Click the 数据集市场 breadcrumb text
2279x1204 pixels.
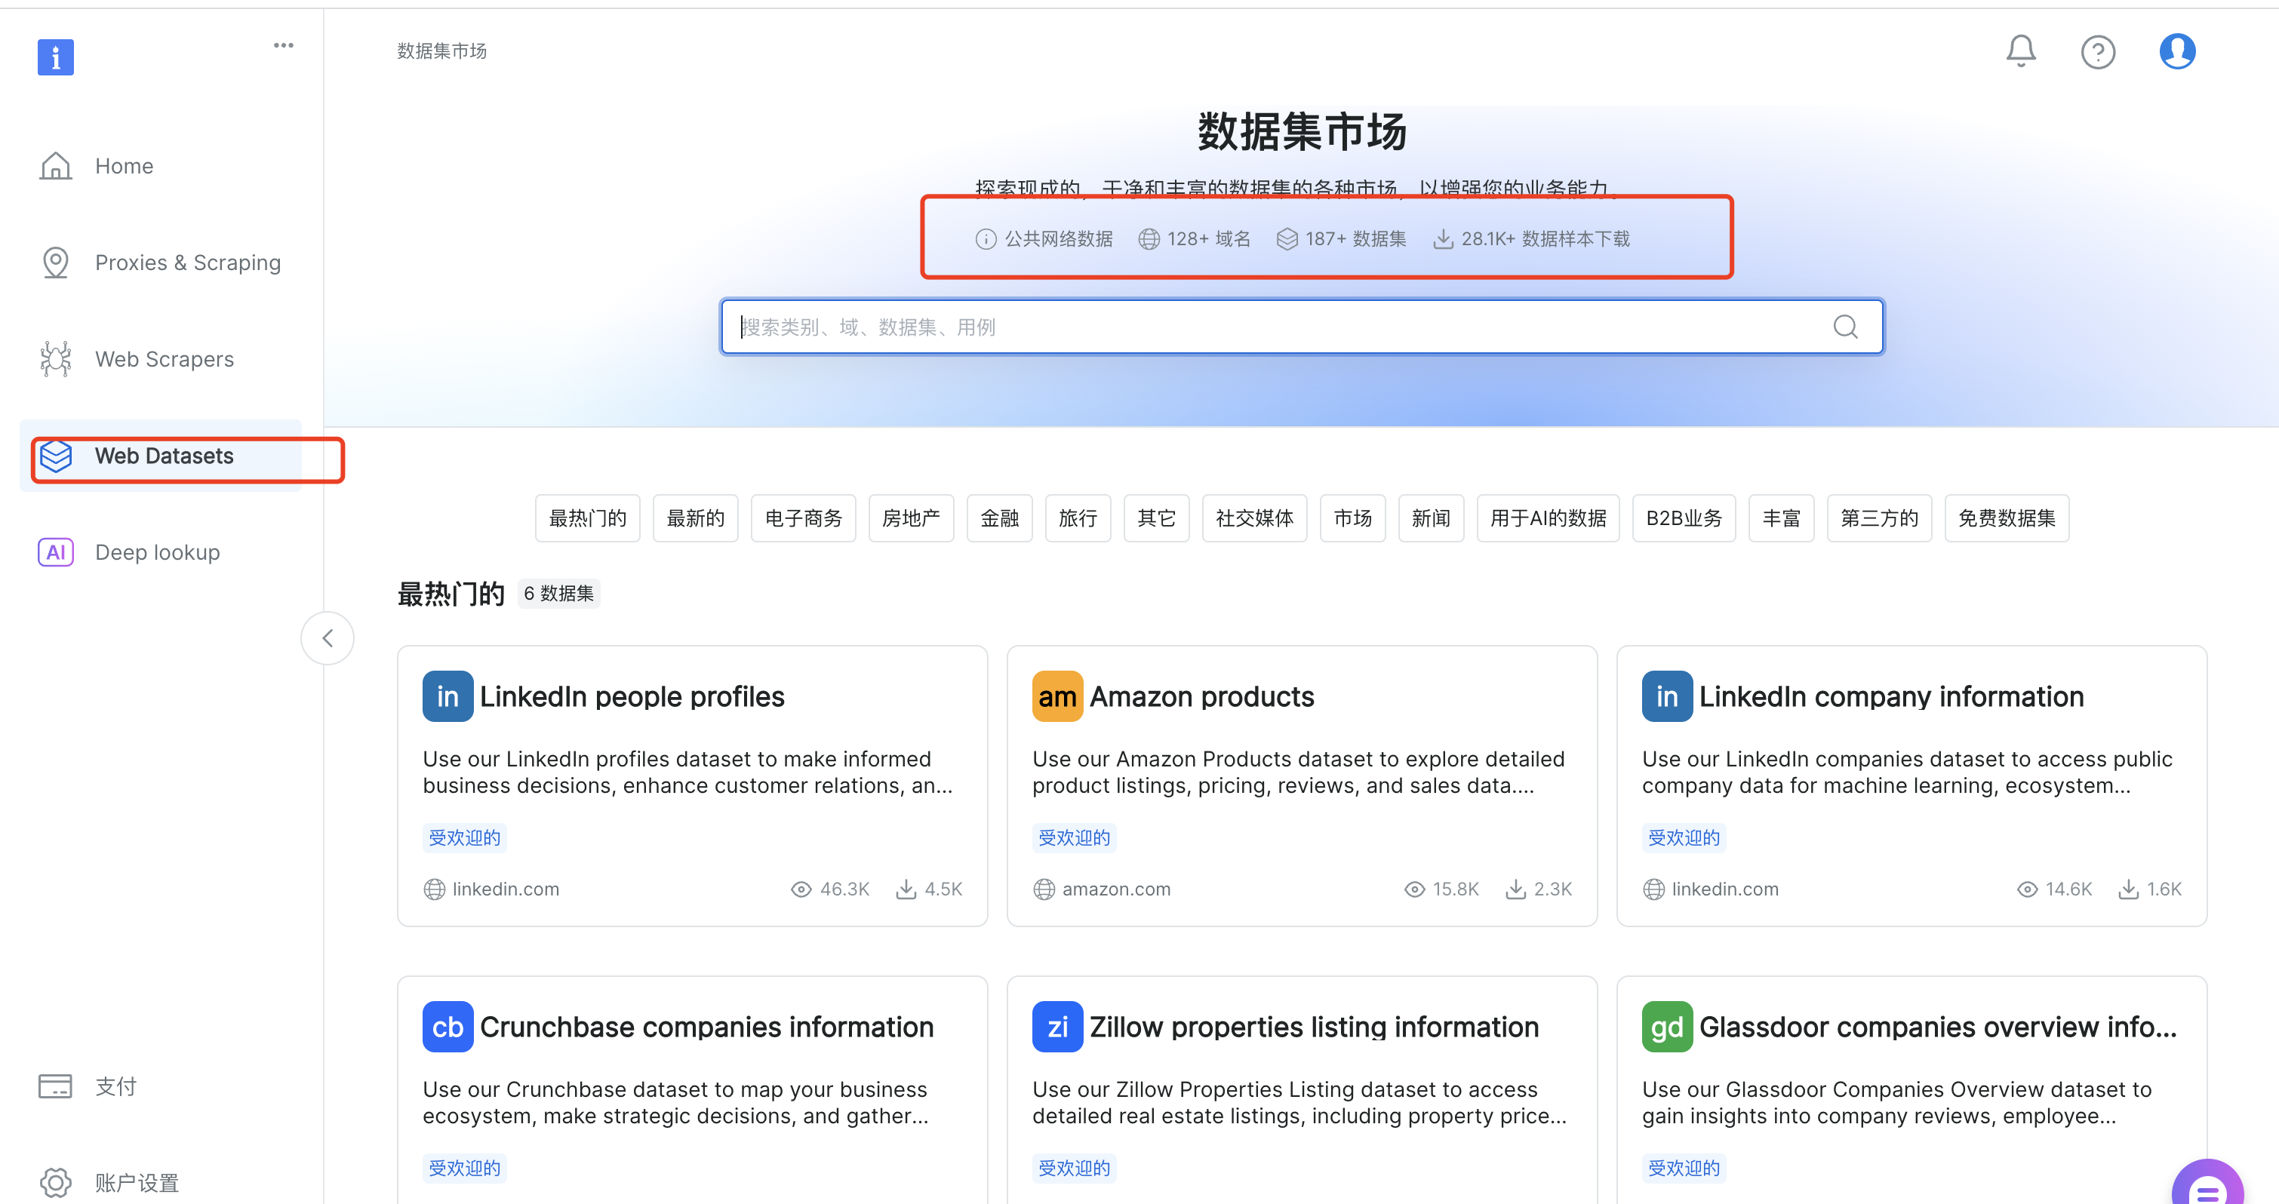pos(441,51)
